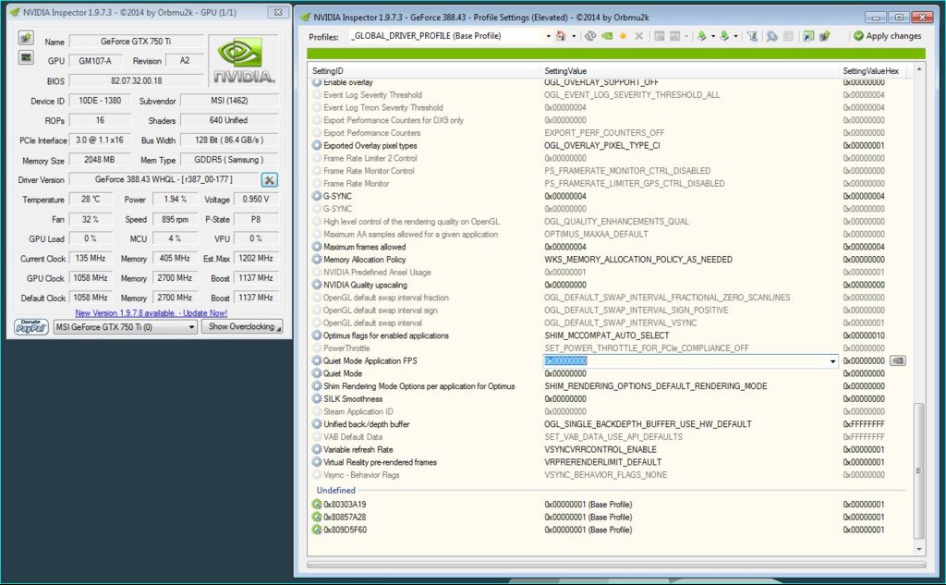Open the dropdown arrow next to home icon

(x=574, y=36)
